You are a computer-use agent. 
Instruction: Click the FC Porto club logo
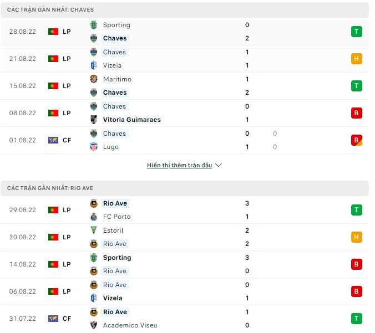coord(94,217)
